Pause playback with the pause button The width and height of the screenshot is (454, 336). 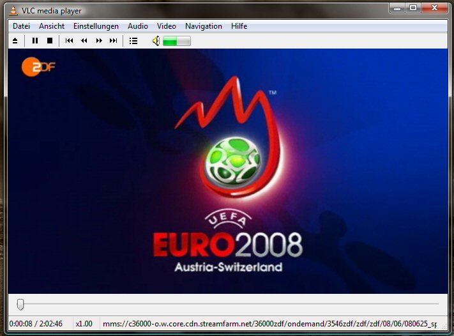point(35,41)
